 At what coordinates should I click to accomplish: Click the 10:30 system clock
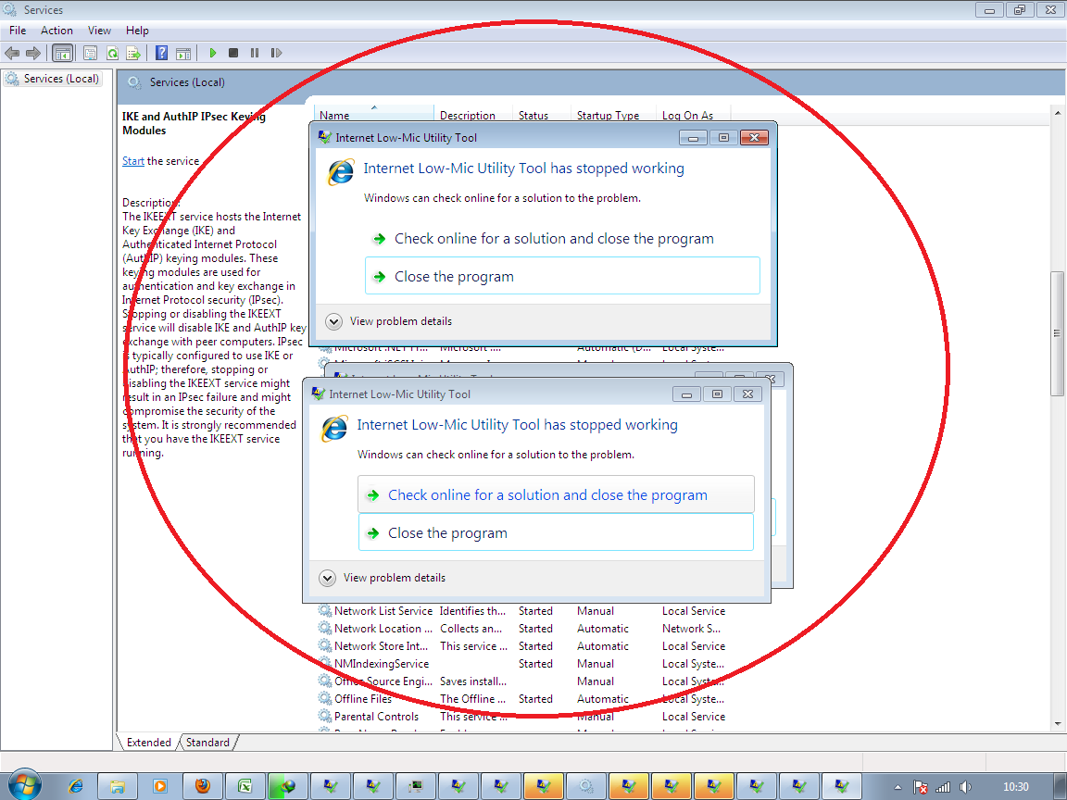click(1015, 787)
